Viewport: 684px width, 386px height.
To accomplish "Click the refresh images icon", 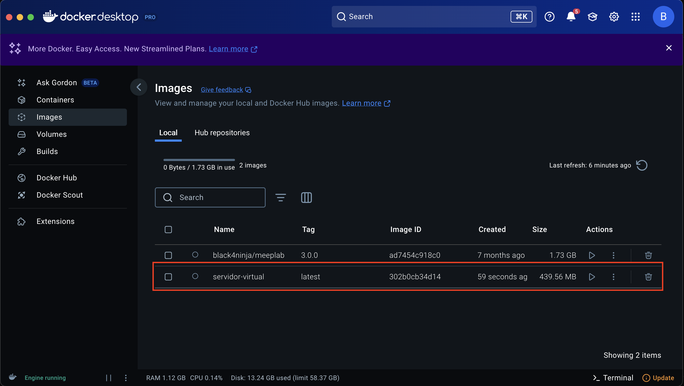I will pyautogui.click(x=642, y=165).
